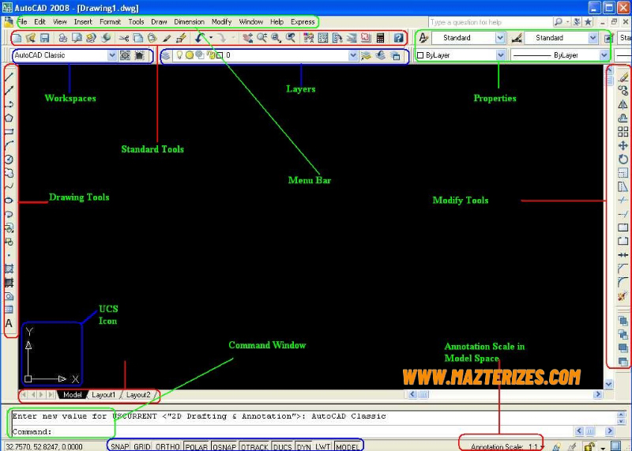Toggle LWT lineweight display

pos(323,446)
